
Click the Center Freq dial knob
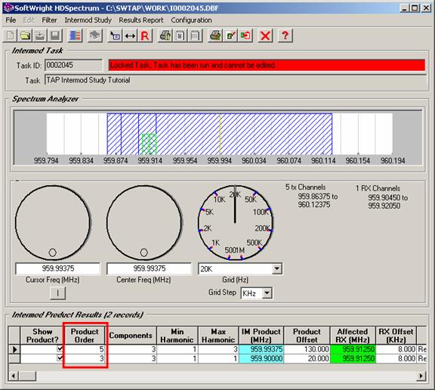(144, 223)
